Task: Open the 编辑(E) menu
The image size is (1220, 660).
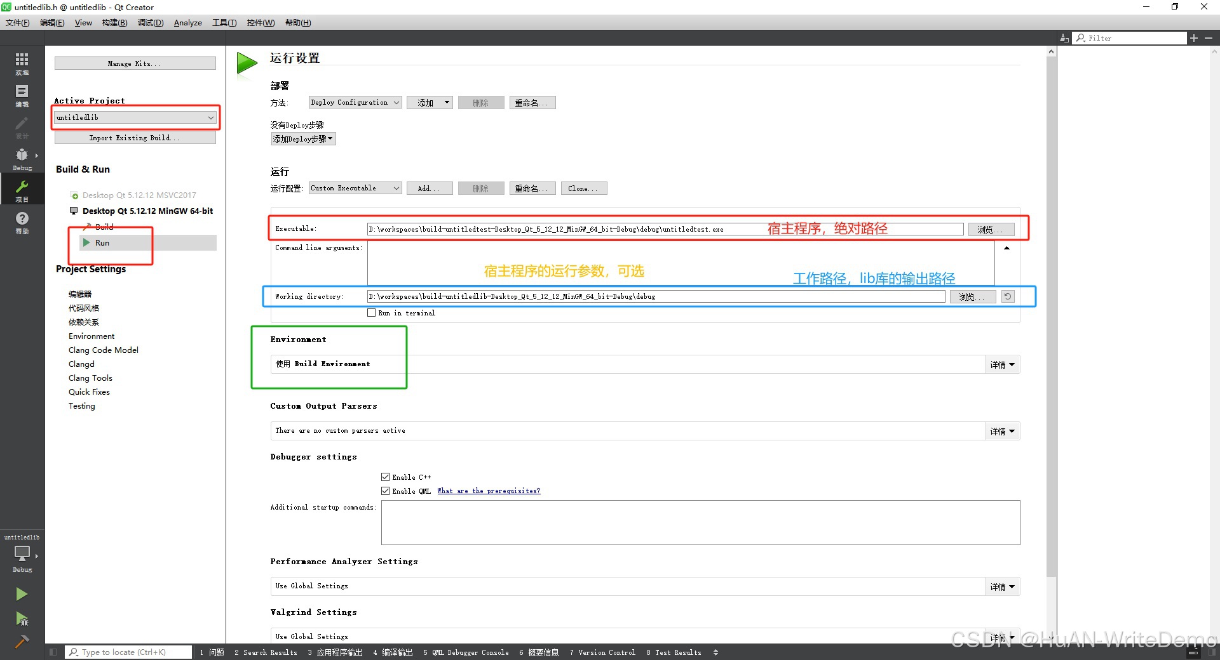Action: click(x=52, y=23)
